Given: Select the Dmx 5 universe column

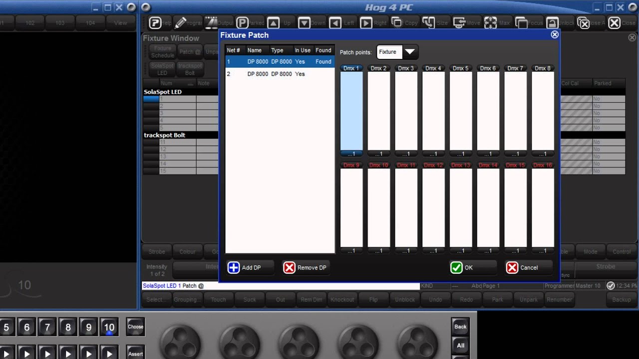Looking at the screenshot, I should point(461,110).
